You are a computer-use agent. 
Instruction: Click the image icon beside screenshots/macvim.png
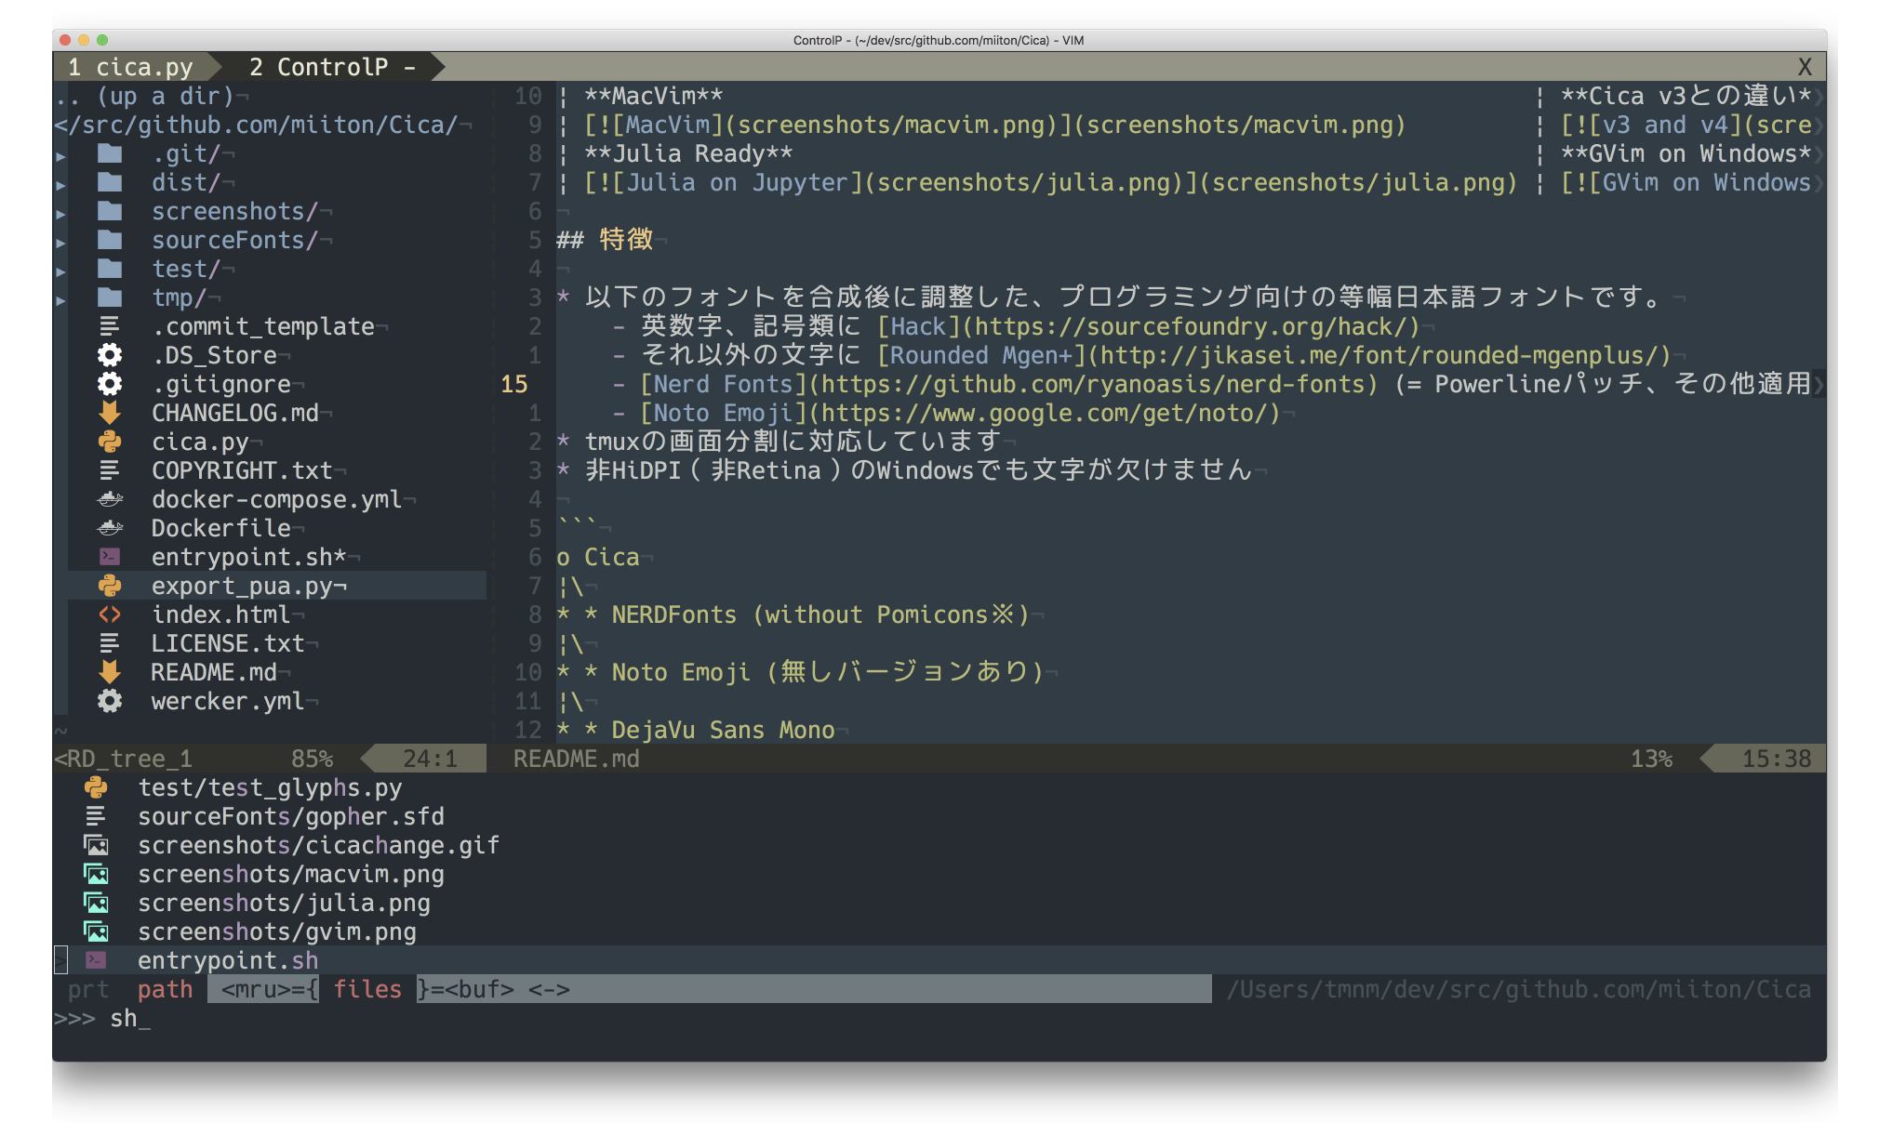coord(96,874)
